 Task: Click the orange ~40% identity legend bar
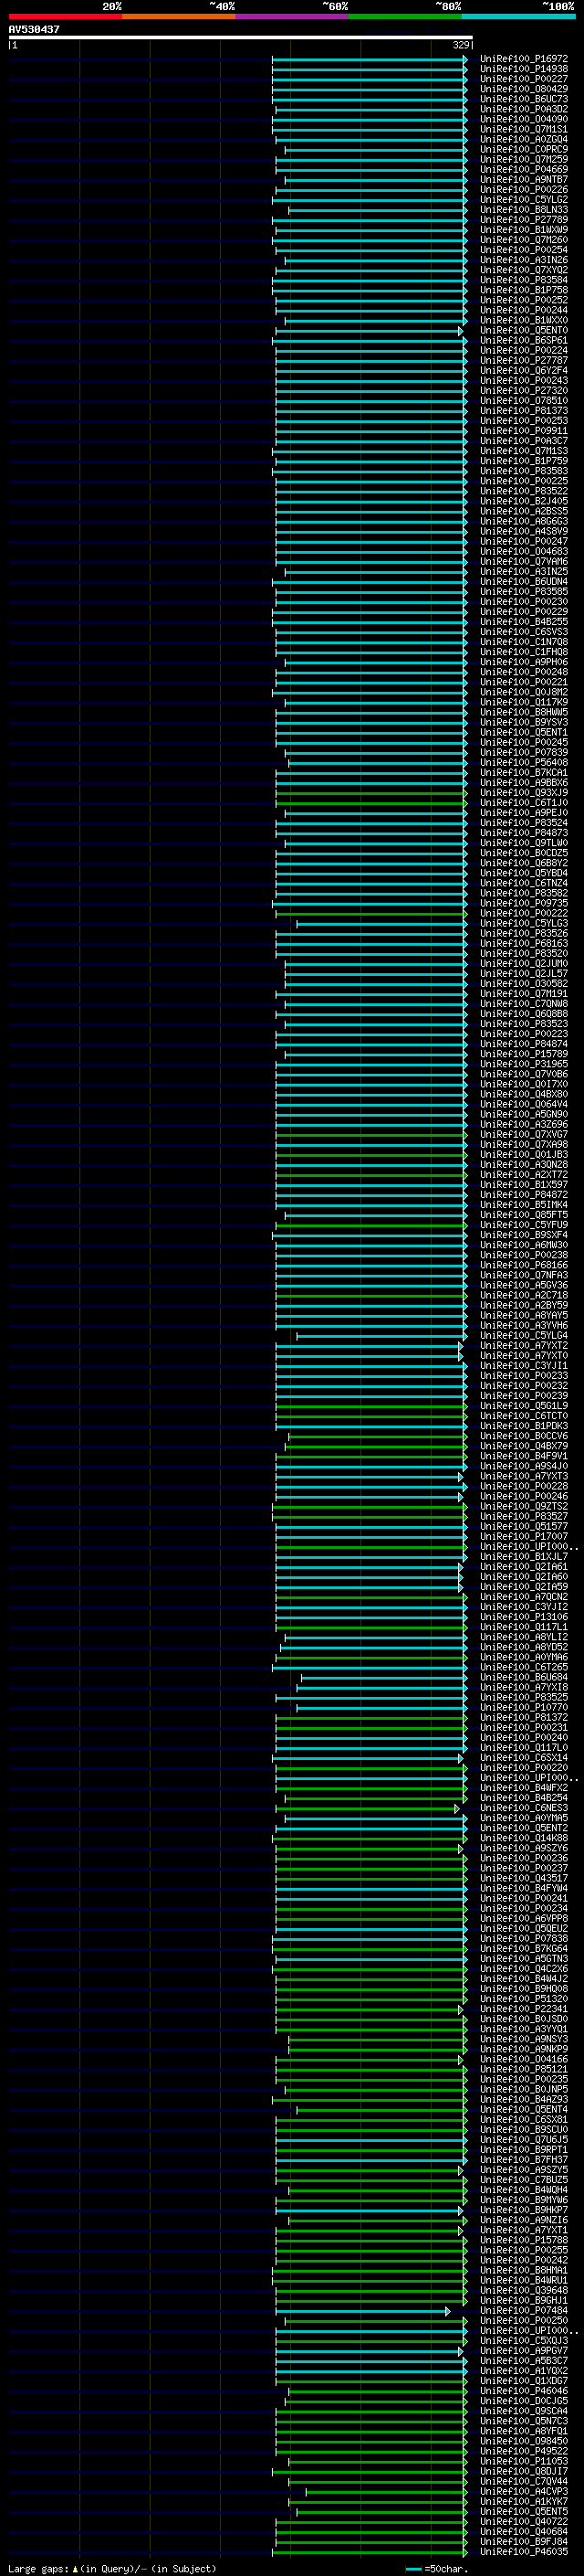(179, 16)
